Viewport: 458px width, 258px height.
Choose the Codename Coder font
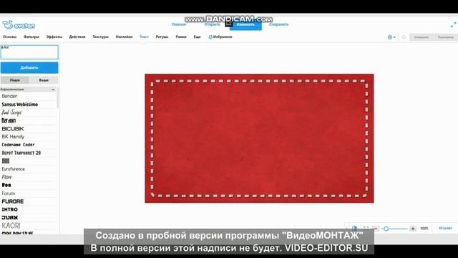pos(18,145)
